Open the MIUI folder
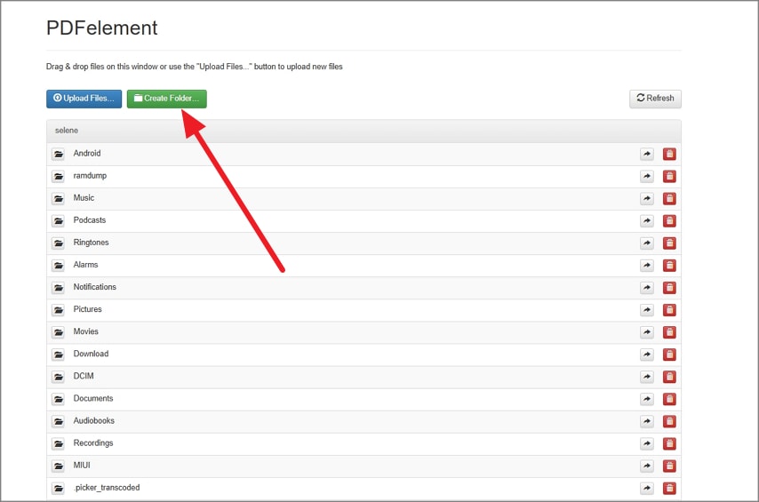Image resolution: width=759 pixels, height=502 pixels. (82, 465)
